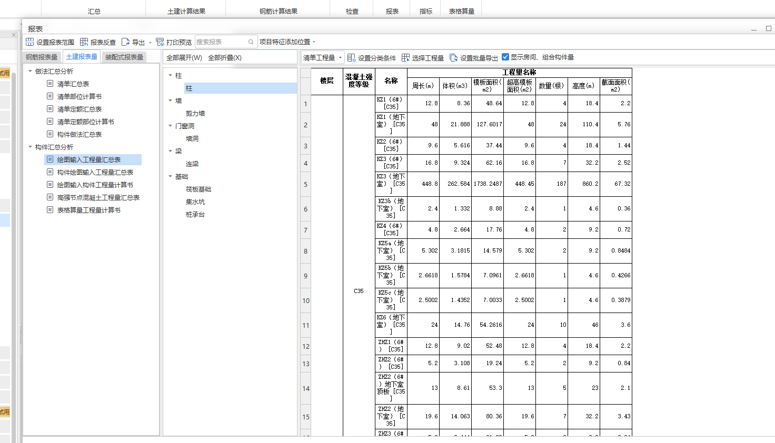Click the 打印预览 printer icon
The height and width of the screenshot is (443, 775).
(160, 42)
